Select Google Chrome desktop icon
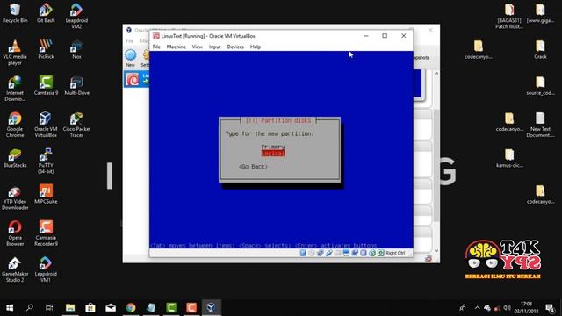 tap(15, 125)
